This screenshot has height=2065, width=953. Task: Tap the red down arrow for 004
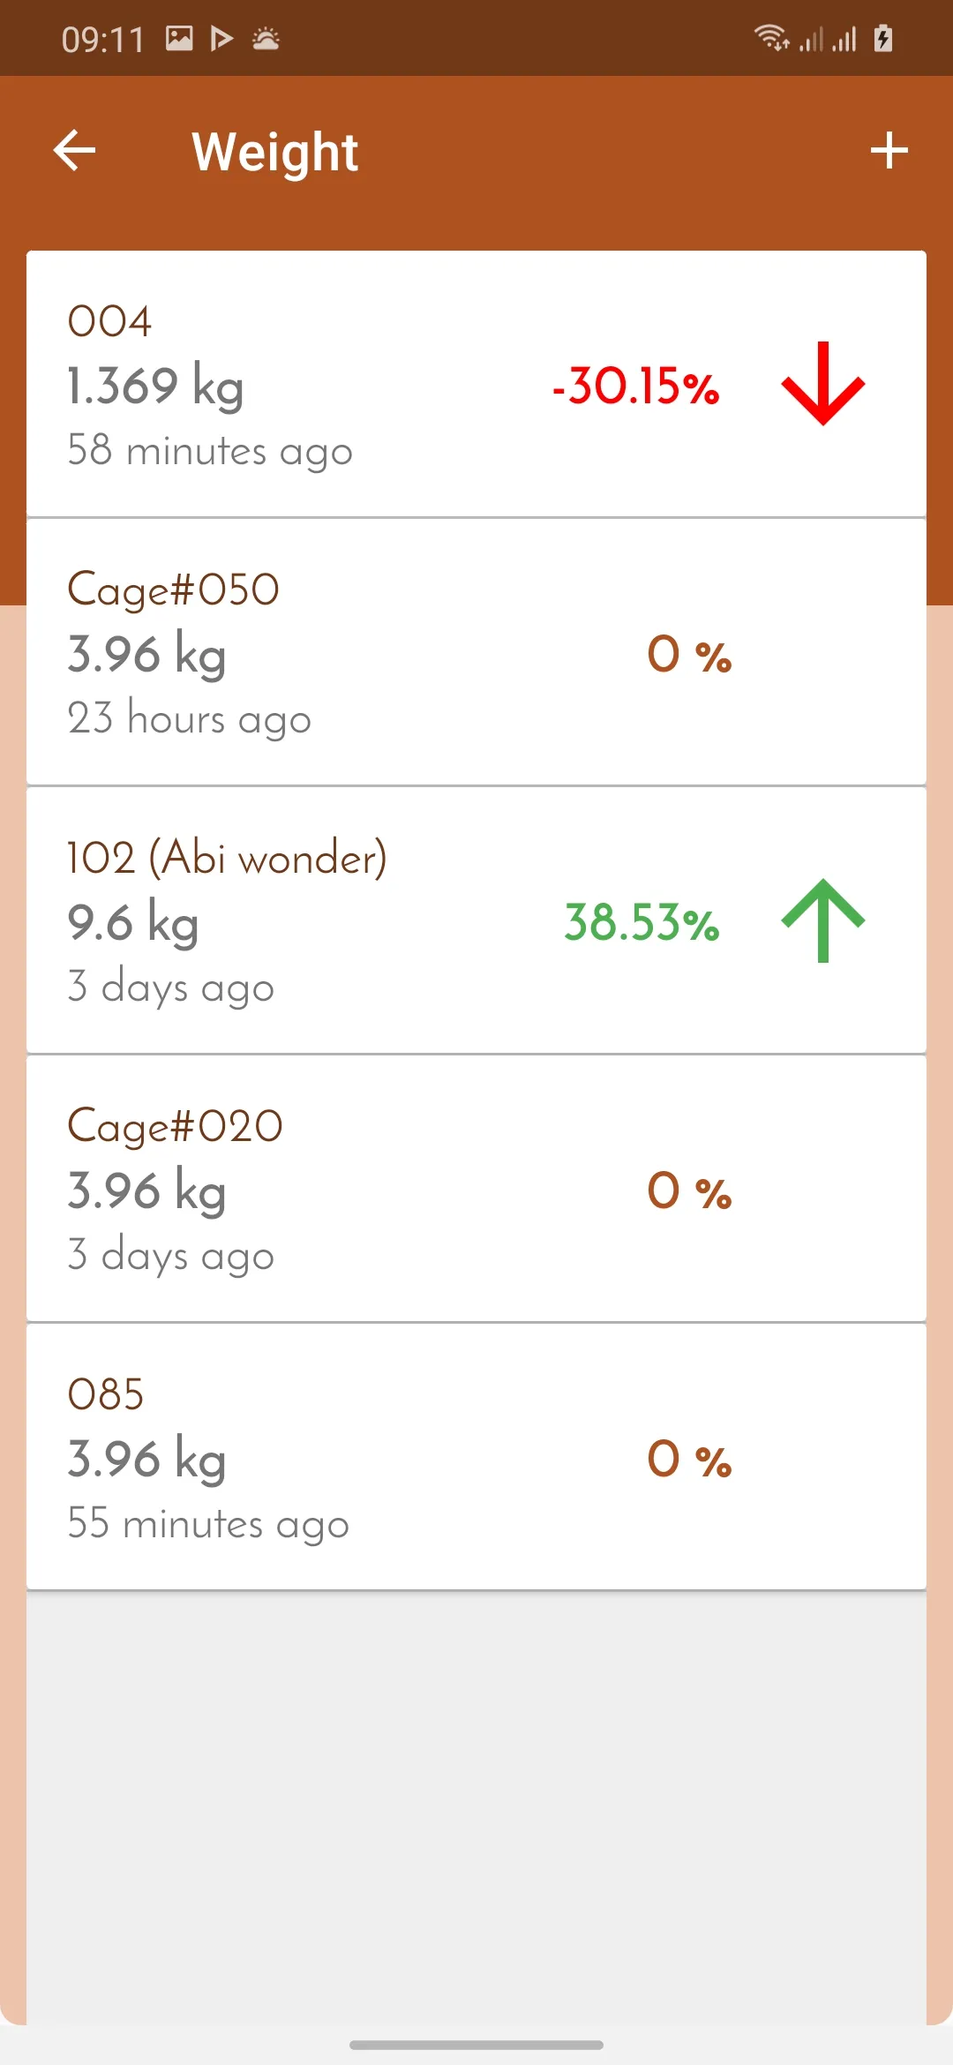(x=822, y=384)
